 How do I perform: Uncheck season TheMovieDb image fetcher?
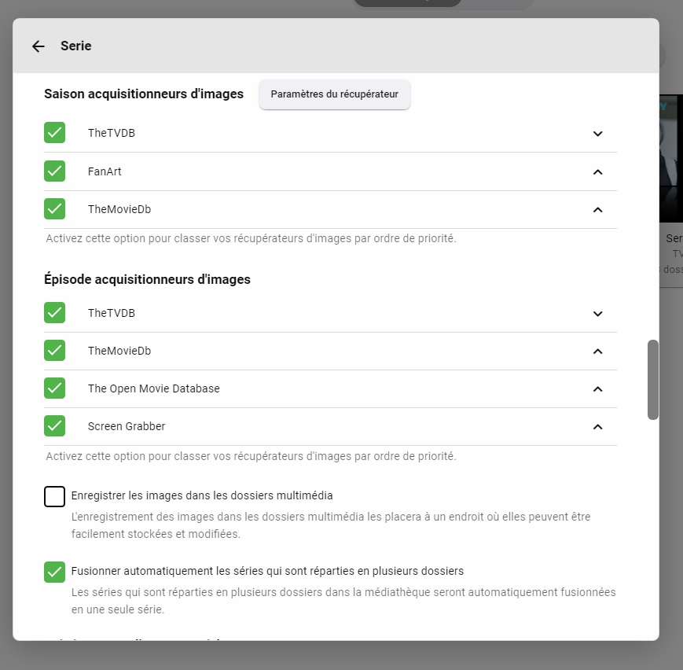(x=55, y=208)
